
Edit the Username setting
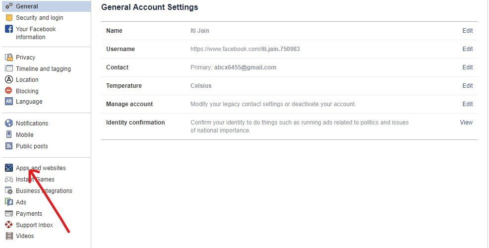coord(468,49)
